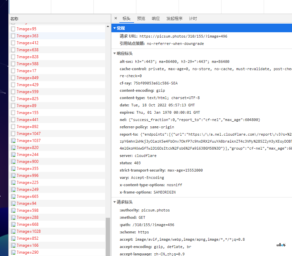This screenshot has height=256, width=292.
Task: Collapse the 请求标头 section
Action: tap(115, 202)
